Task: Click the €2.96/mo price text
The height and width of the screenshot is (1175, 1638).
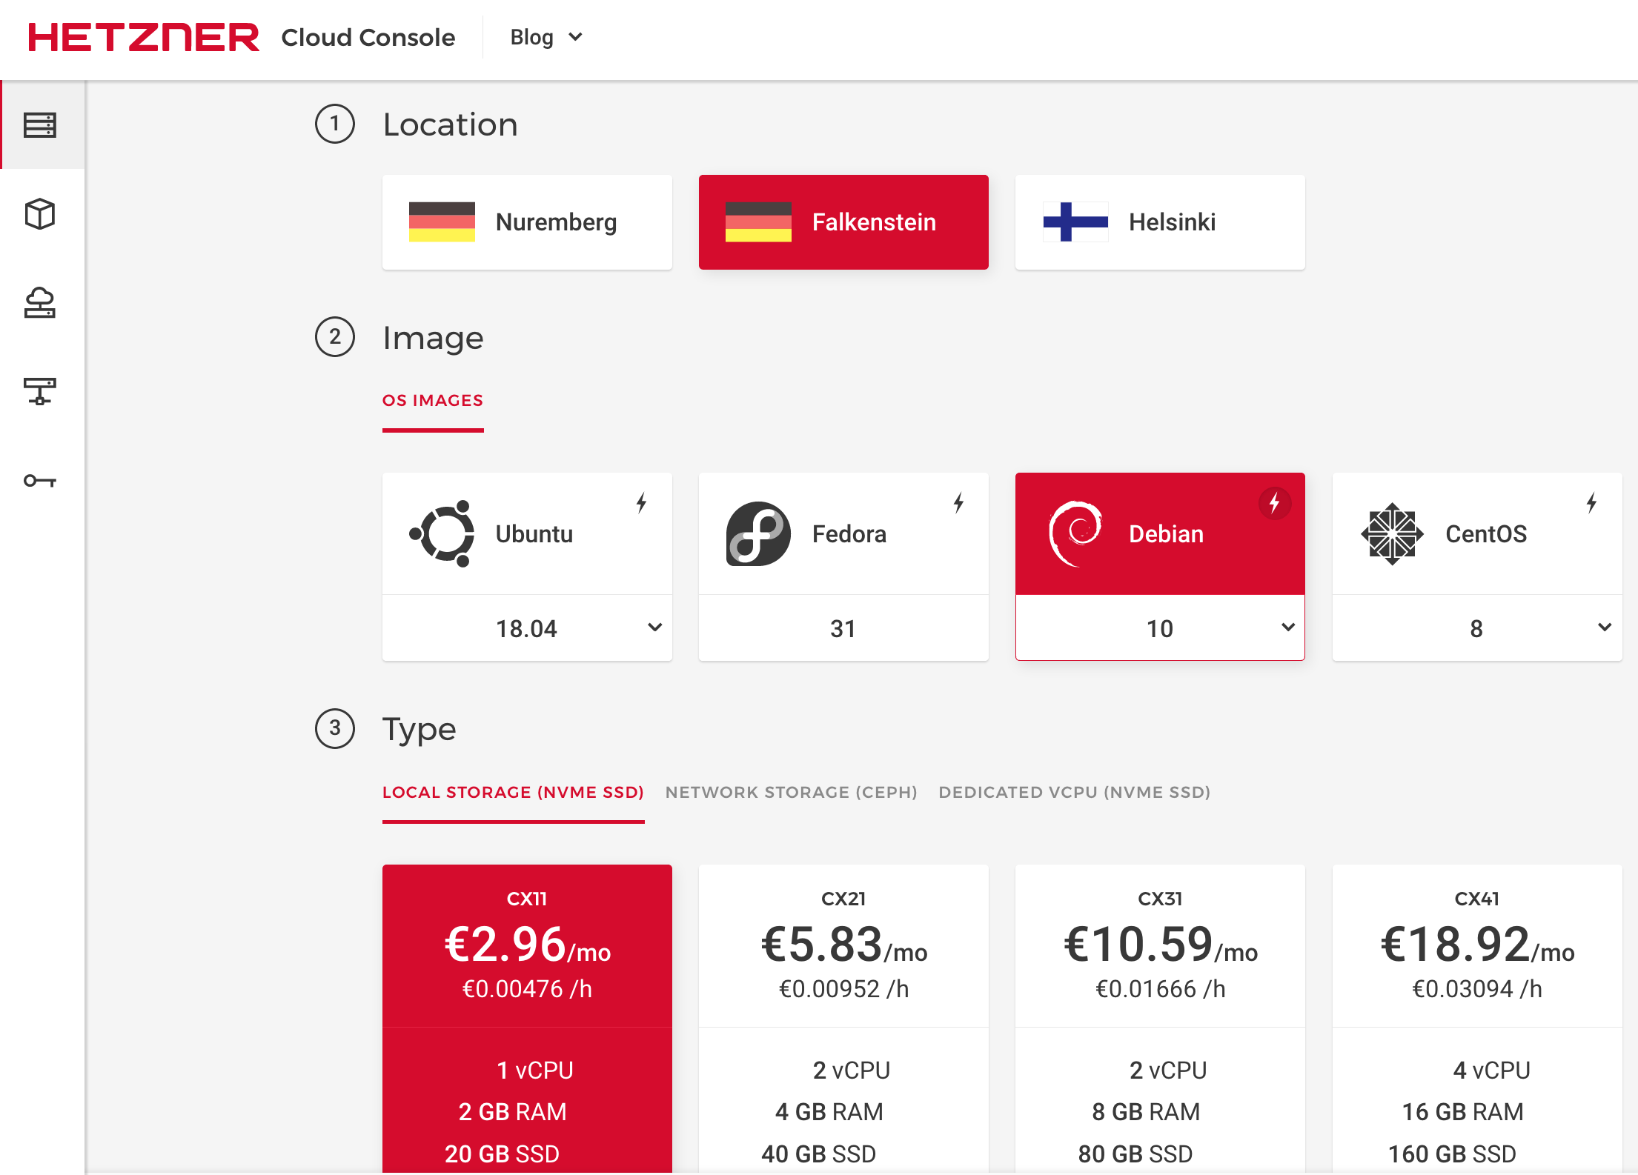Action: click(x=527, y=945)
